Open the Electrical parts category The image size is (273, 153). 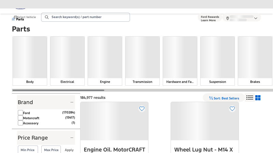(67, 61)
